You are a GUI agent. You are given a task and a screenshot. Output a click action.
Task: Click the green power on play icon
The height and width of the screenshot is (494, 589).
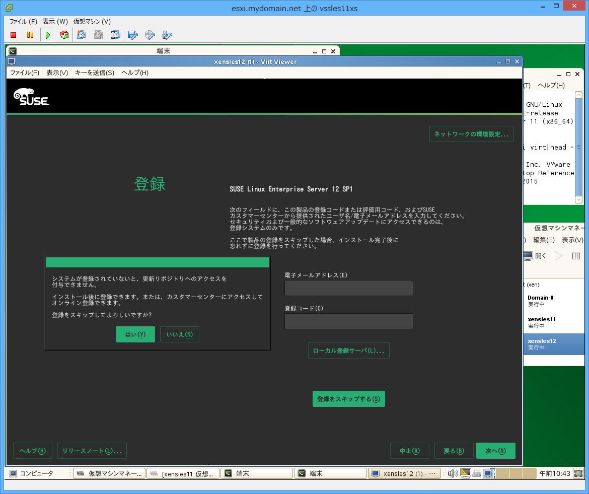coord(48,35)
